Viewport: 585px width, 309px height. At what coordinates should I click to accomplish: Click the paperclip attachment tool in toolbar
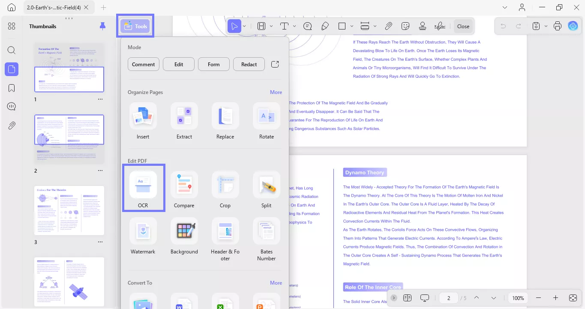coord(388,26)
